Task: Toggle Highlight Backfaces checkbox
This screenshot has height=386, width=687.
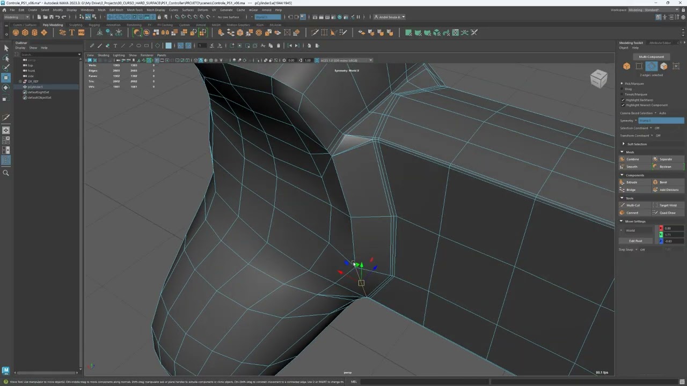Action: click(x=623, y=100)
